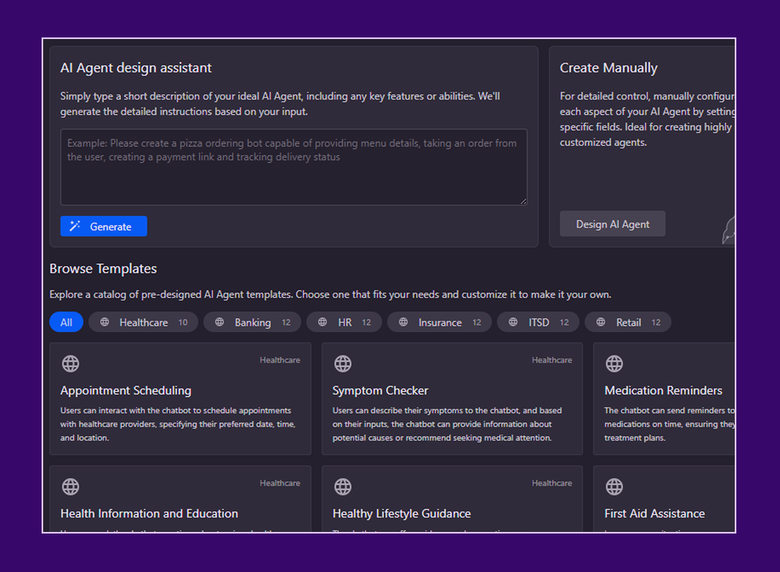Viewport: 780px width, 572px height.
Task: Click globe icon on Health Information card
Action: pyautogui.click(x=71, y=487)
